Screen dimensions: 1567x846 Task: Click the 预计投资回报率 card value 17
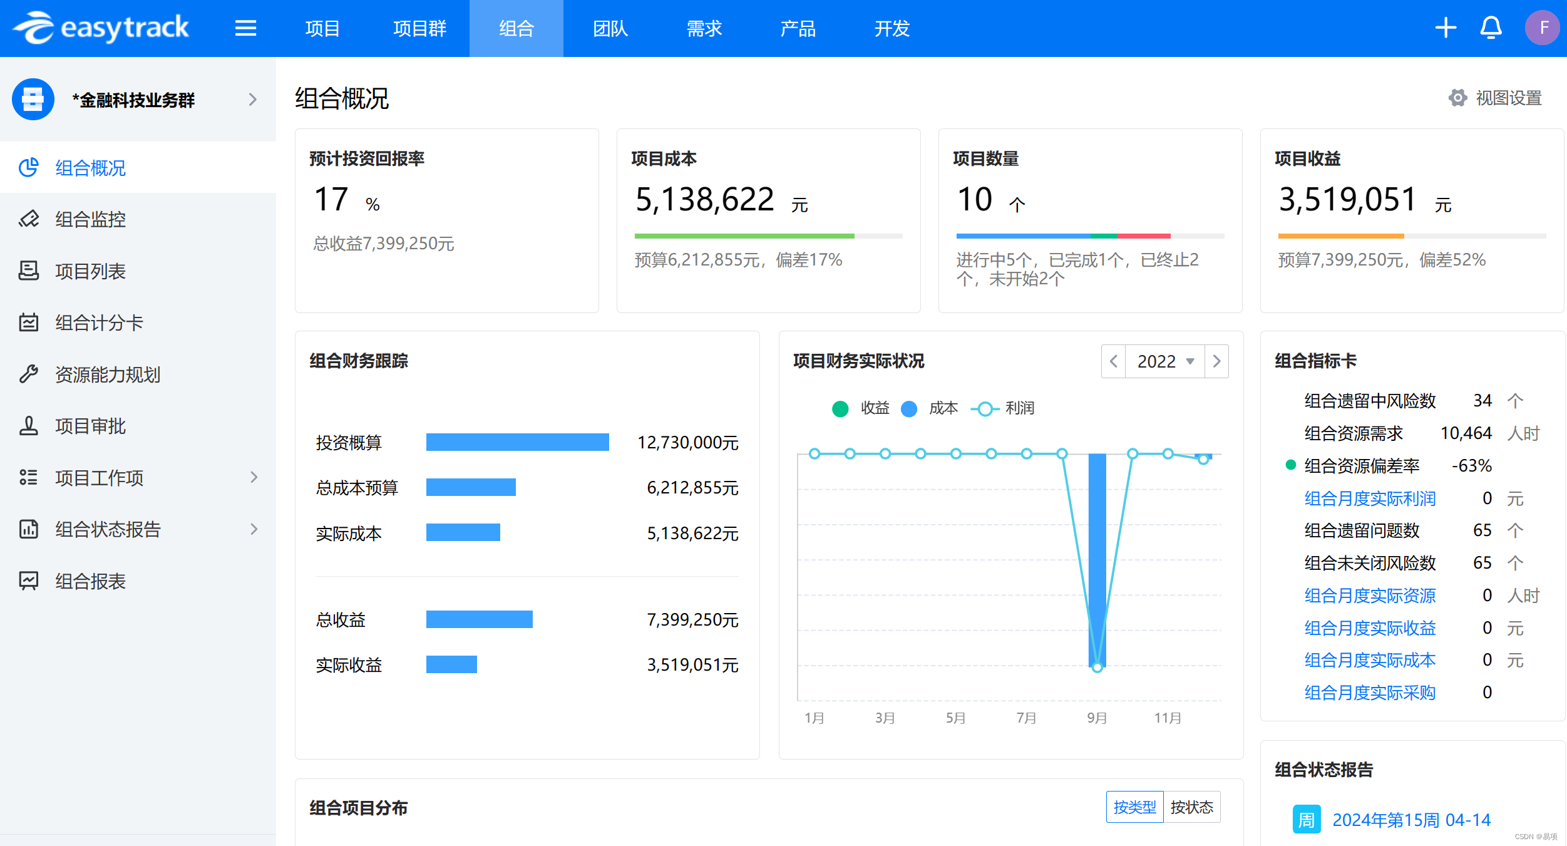[331, 199]
